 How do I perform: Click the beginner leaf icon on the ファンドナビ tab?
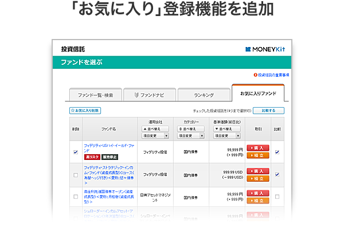[136, 95]
